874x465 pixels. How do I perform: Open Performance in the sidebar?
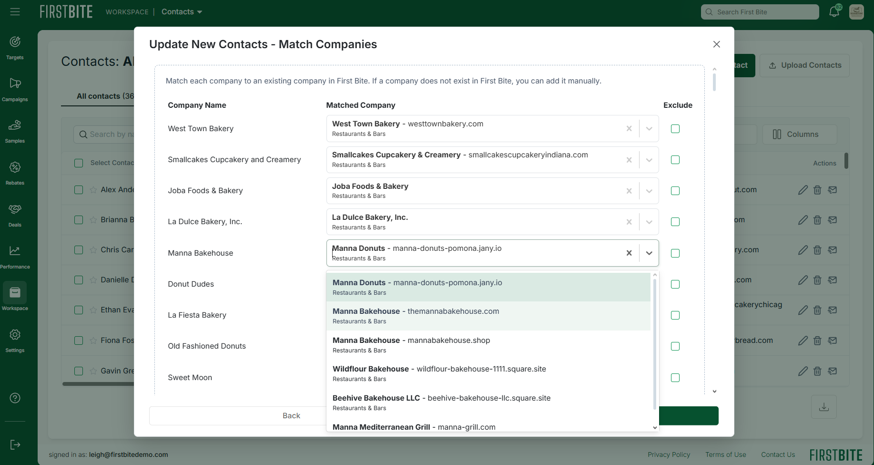click(x=15, y=257)
